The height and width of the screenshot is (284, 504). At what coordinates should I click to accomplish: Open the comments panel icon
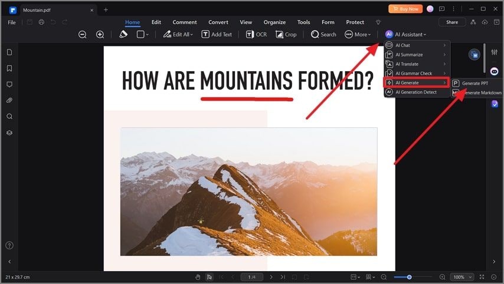point(9,84)
